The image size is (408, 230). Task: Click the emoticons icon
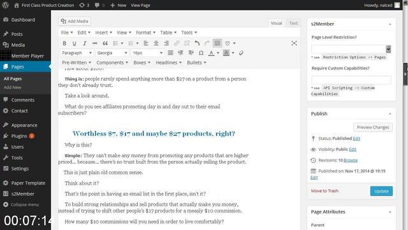pyautogui.click(x=228, y=43)
